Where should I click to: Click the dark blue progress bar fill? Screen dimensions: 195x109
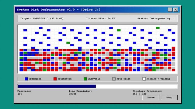coord(57,86)
